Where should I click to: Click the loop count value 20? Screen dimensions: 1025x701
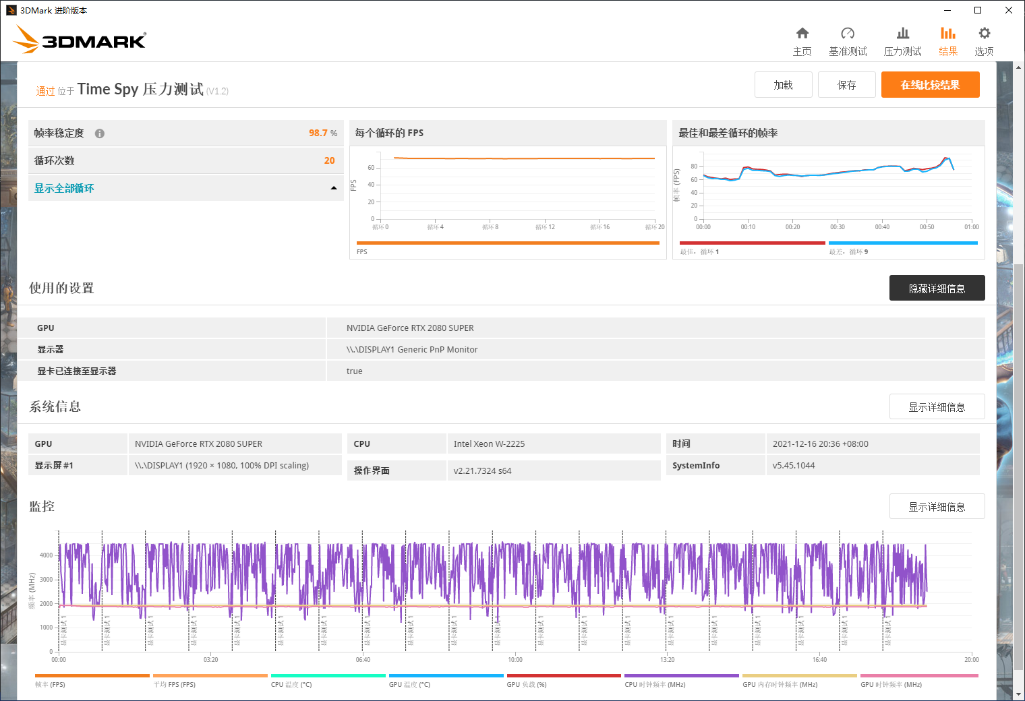pos(329,160)
